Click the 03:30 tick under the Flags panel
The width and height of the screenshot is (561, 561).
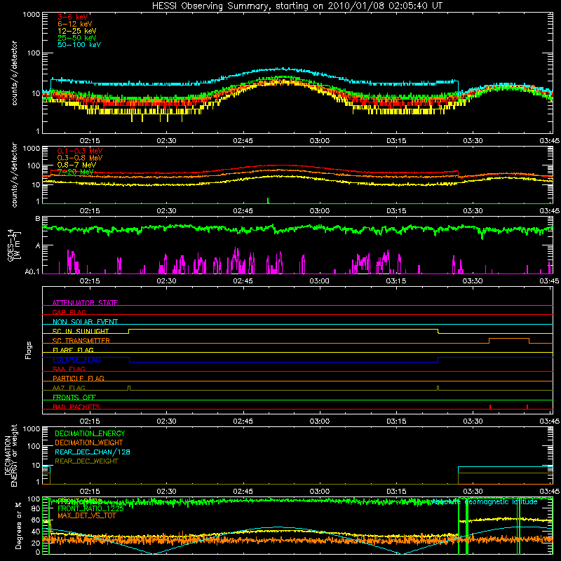(473, 421)
